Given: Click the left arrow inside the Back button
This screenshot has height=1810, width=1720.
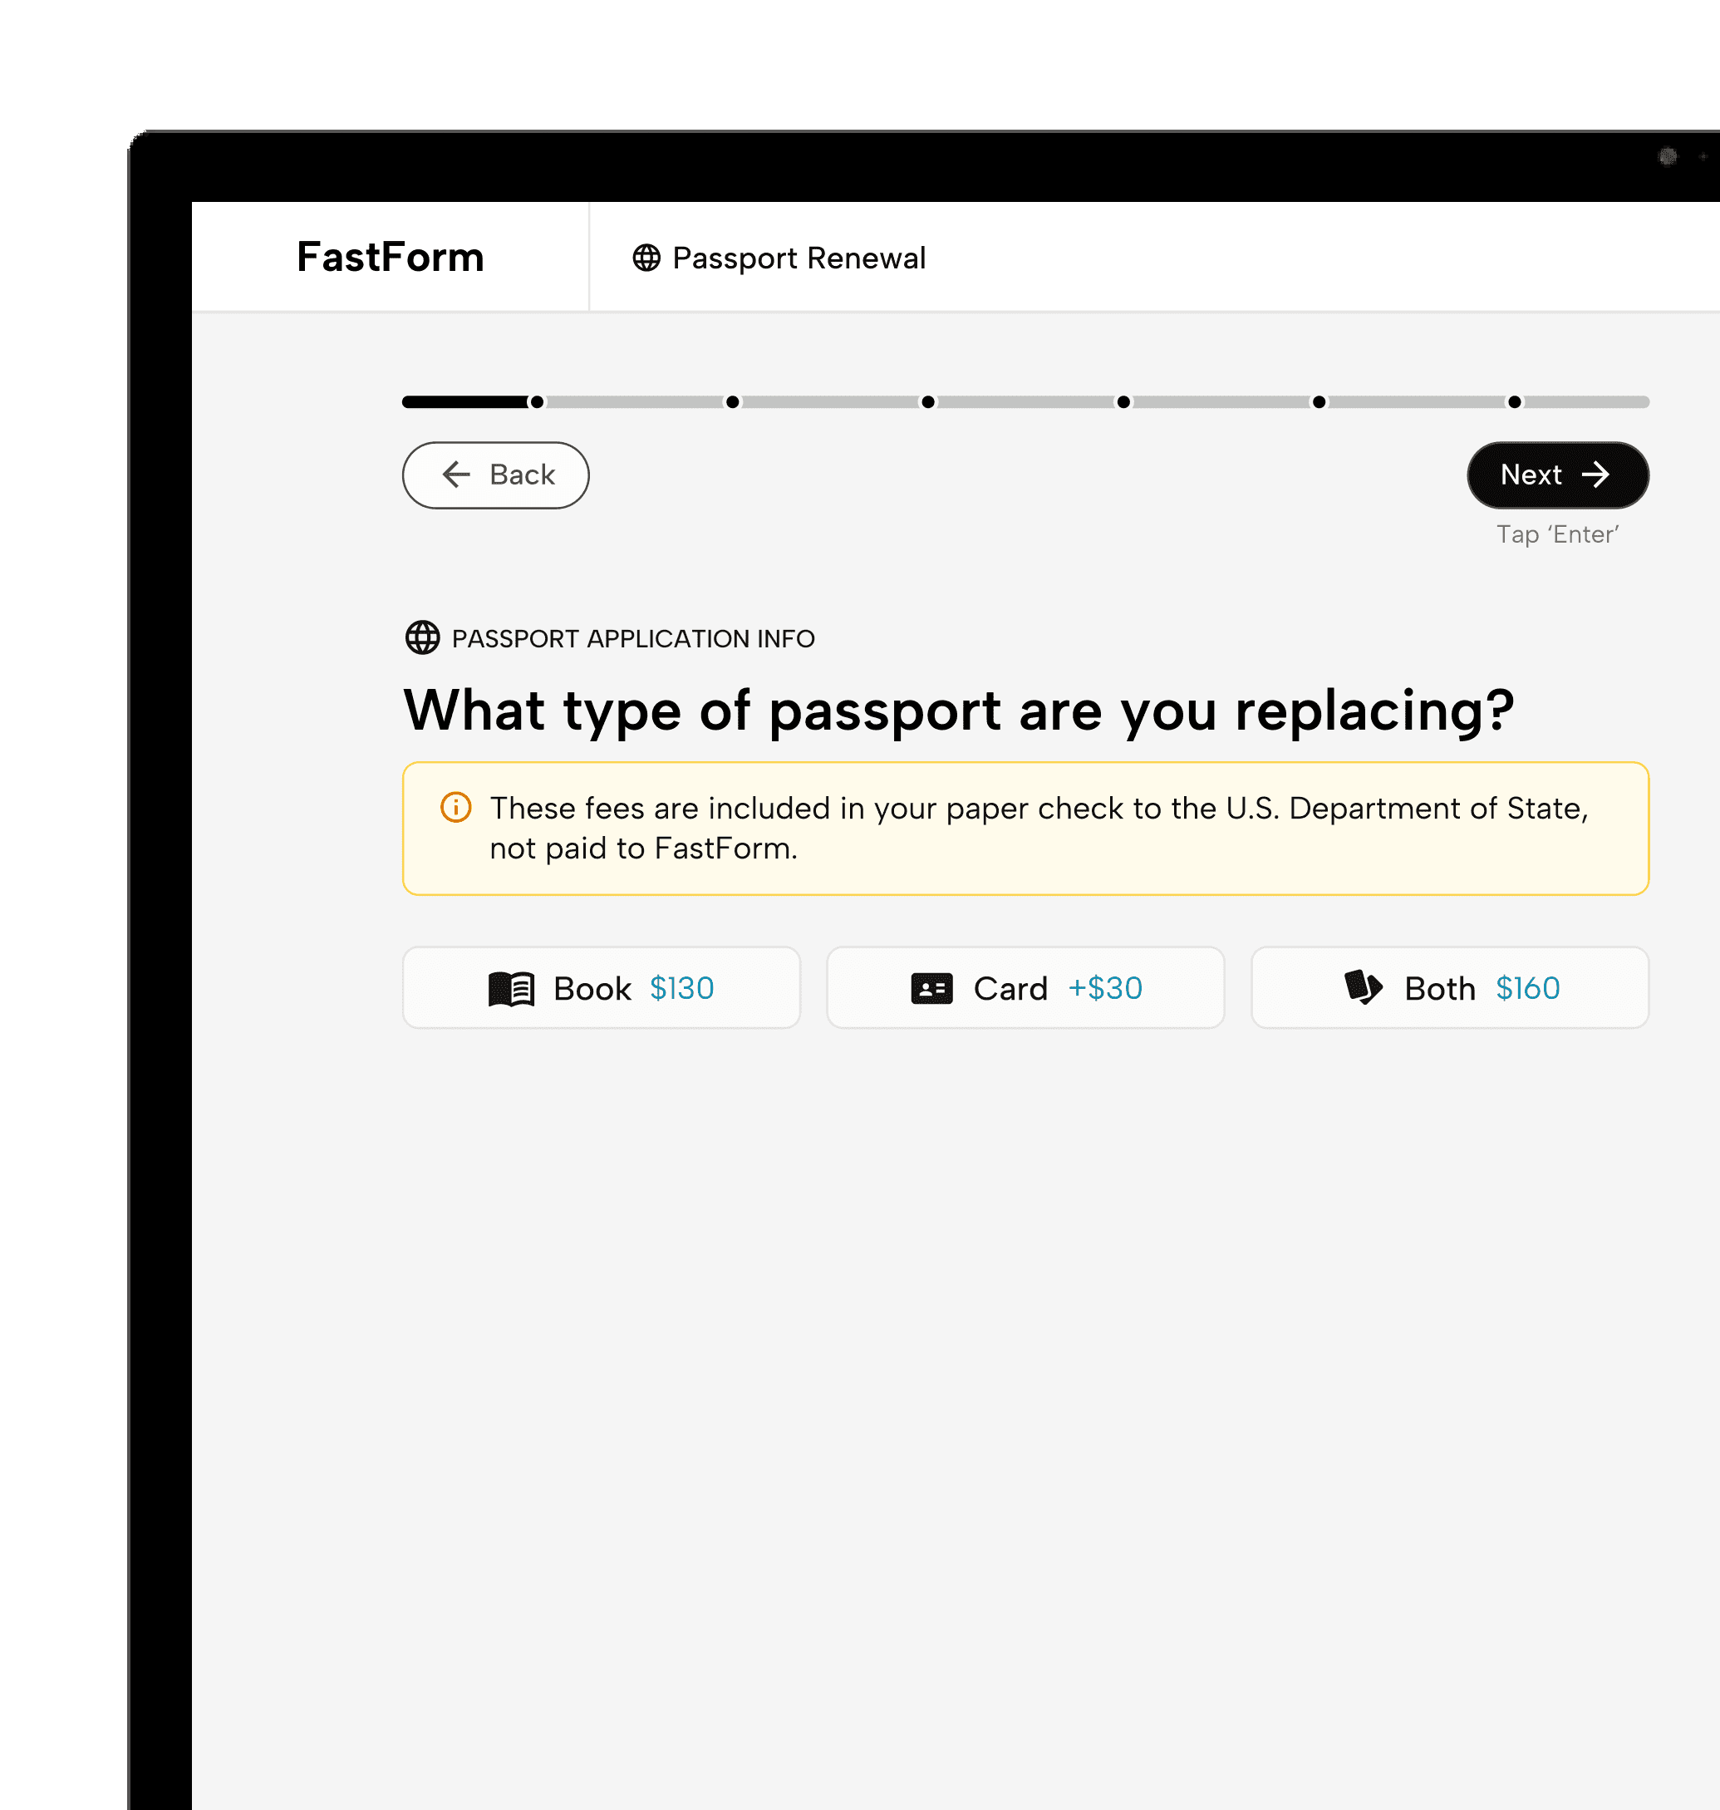Looking at the screenshot, I should pos(455,475).
